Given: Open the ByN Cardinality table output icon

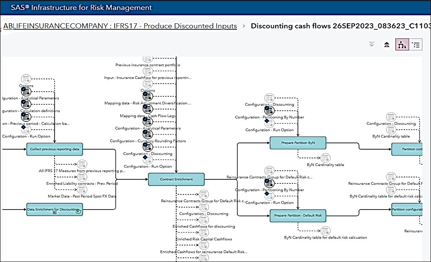Looking at the screenshot, I should pyautogui.click(x=325, y=157).
